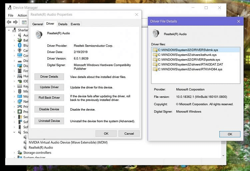Expand the Batteries category arrow
The height and width of the screenshot is (171, 250).
click(x=14, y=40)
